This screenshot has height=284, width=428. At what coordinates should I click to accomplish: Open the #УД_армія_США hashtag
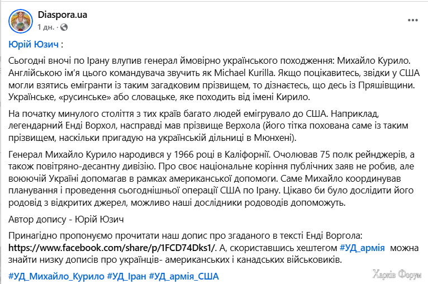tap(184, 276)
